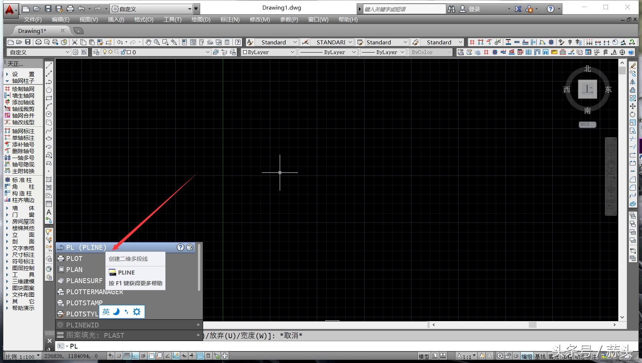The height and width of the screenshot is (363, 642).
Task: Click the Save icon in the standard toolbar
Action: (x=28, y=42)
